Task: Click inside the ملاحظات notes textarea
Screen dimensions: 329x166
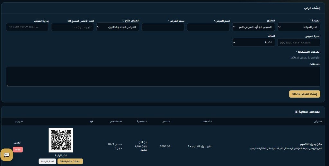Action: [163, 76]
